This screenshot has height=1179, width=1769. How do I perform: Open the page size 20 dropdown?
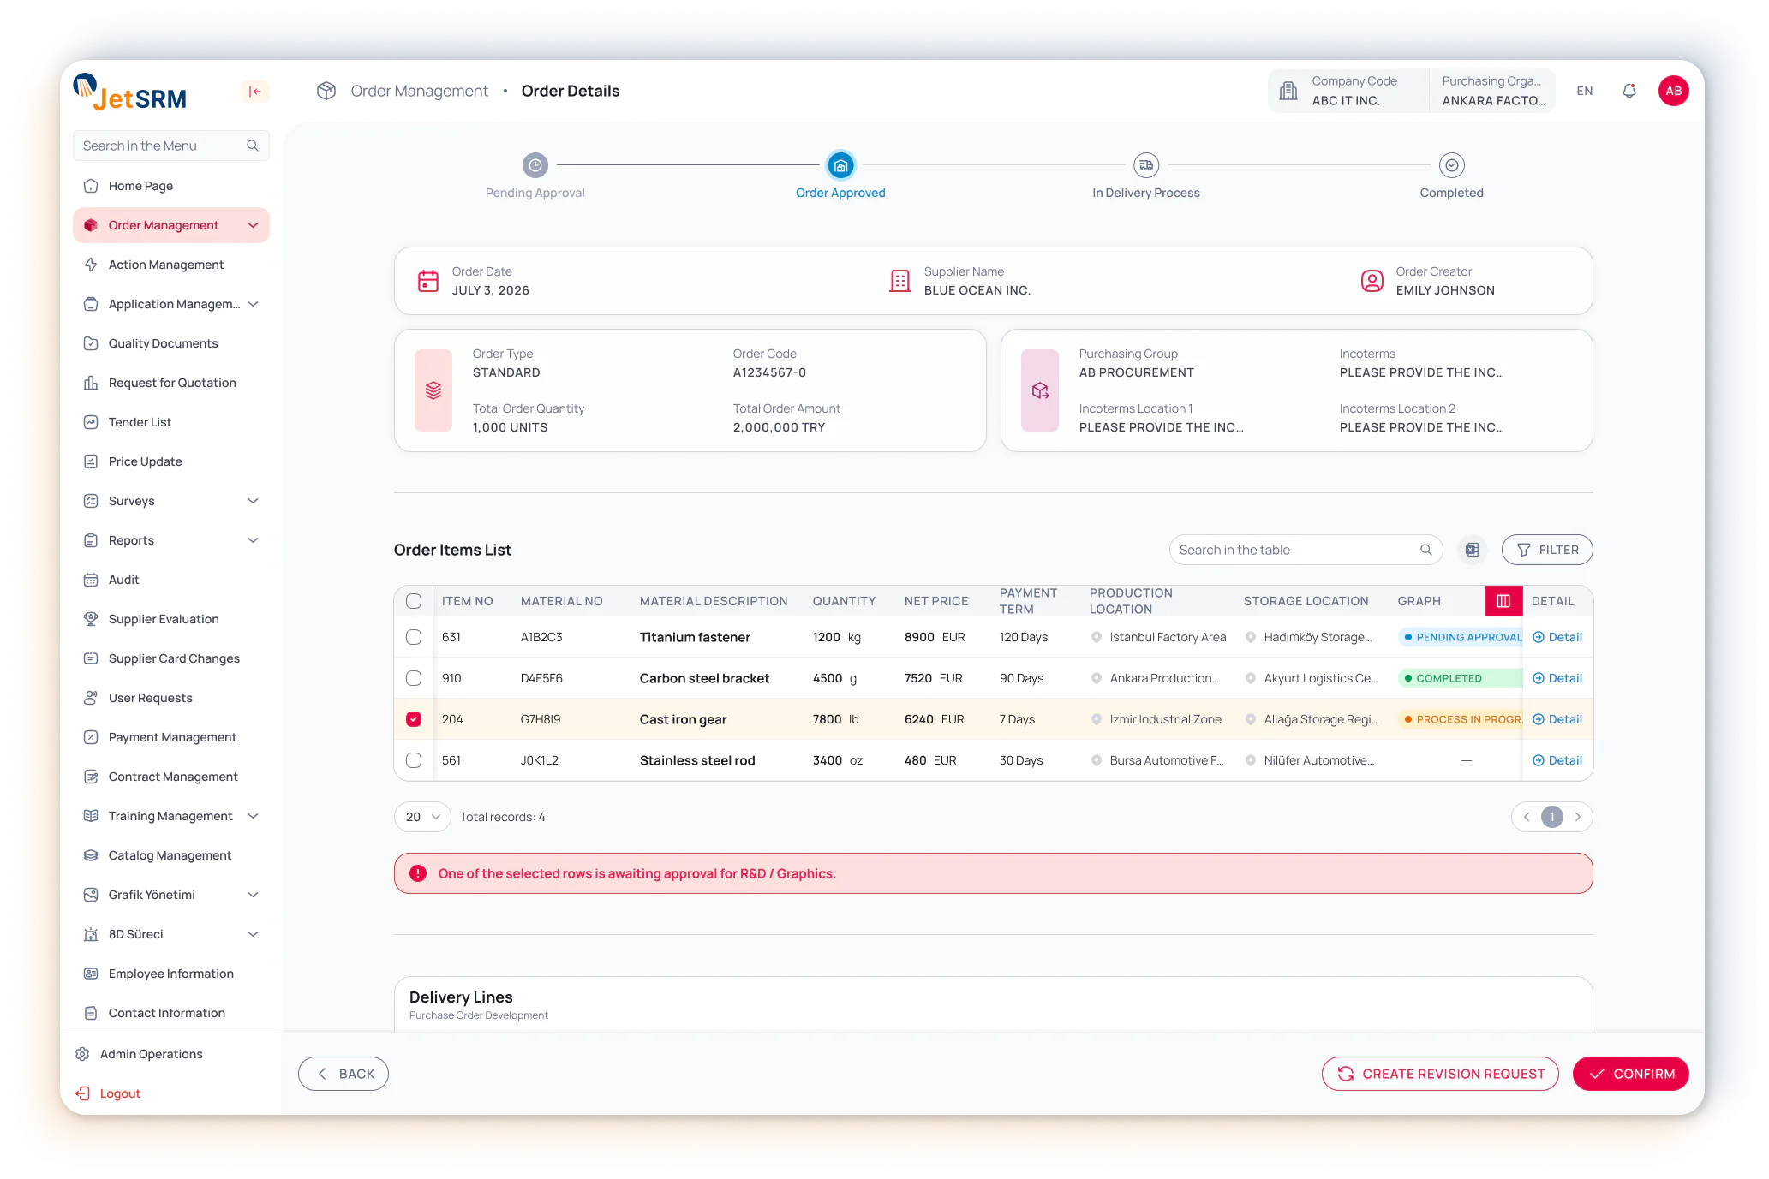422,817
